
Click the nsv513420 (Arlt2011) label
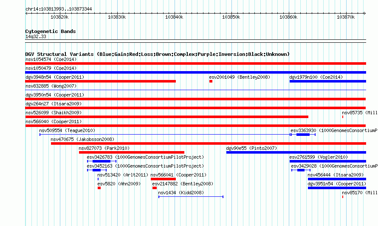[x=123, y=175]
